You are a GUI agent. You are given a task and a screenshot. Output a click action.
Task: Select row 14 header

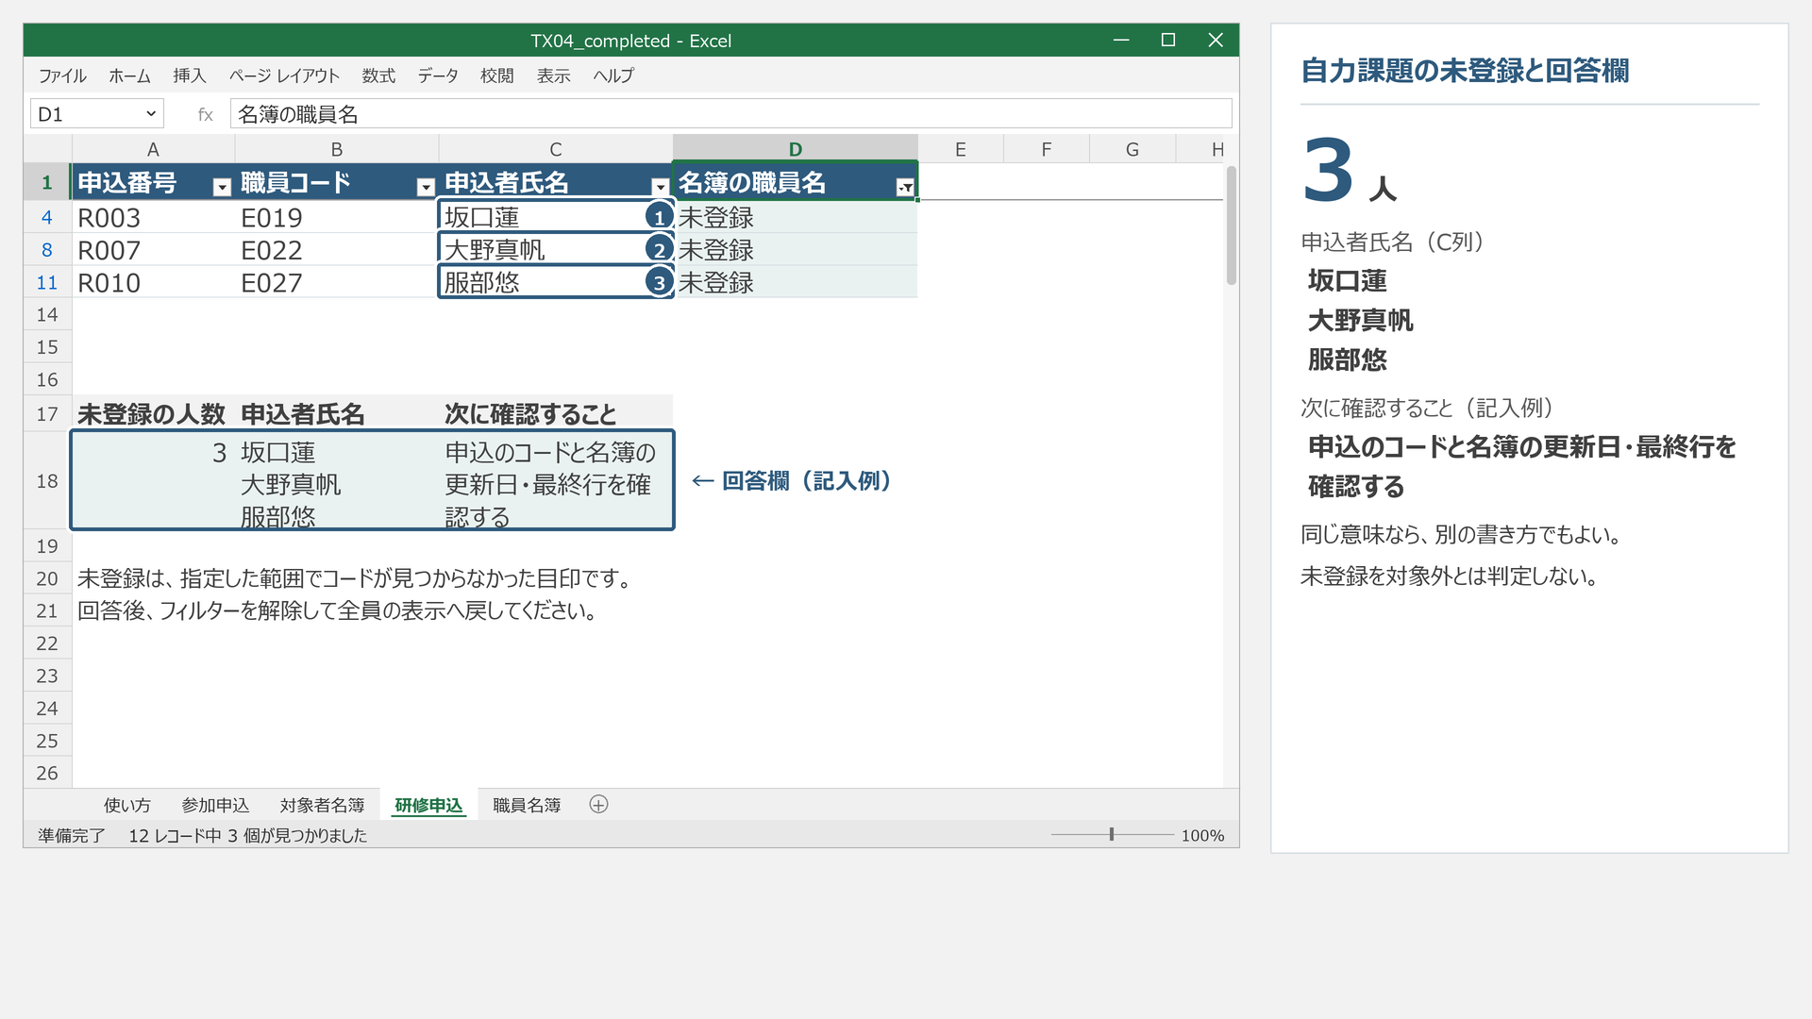[x=47, y=314]
